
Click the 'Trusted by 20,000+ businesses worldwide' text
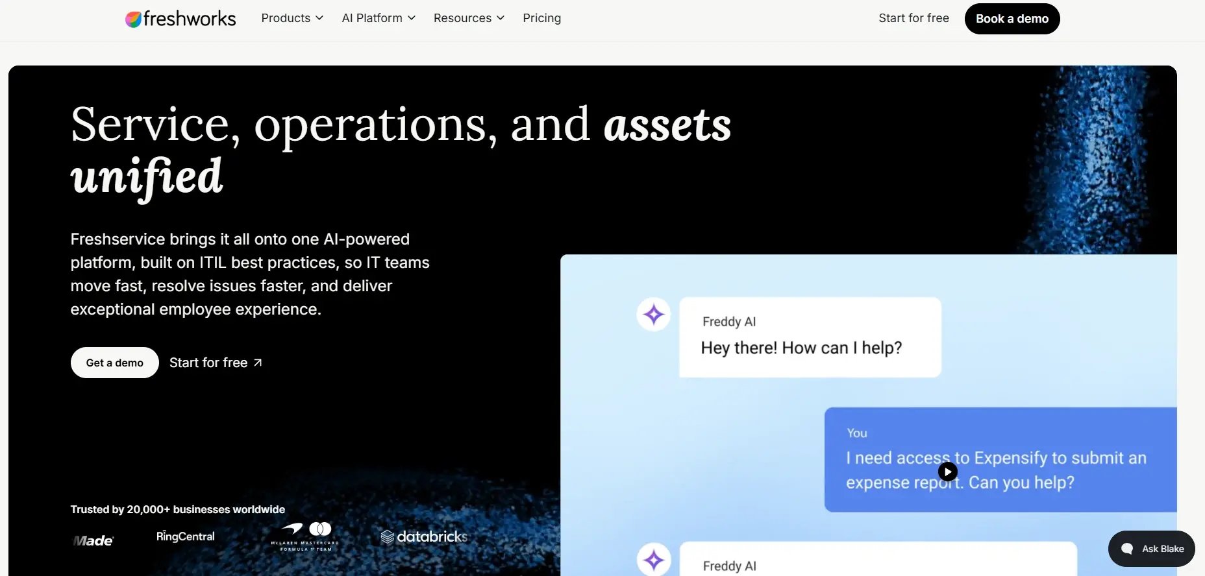178,509
